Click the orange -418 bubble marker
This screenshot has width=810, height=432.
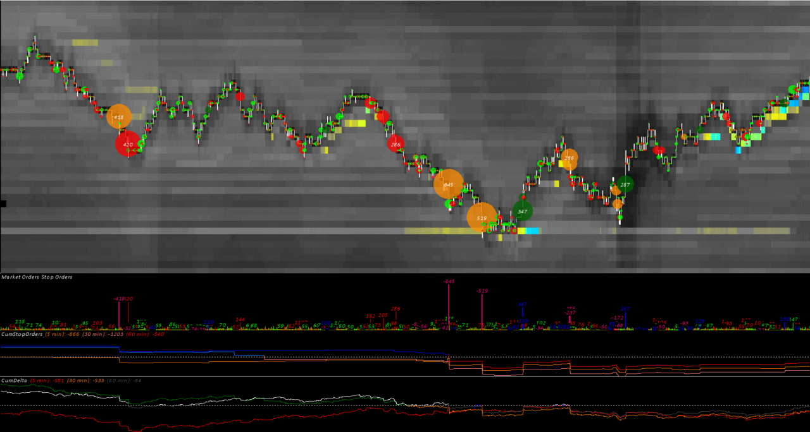pyautogui.click(x=120, y=117)
